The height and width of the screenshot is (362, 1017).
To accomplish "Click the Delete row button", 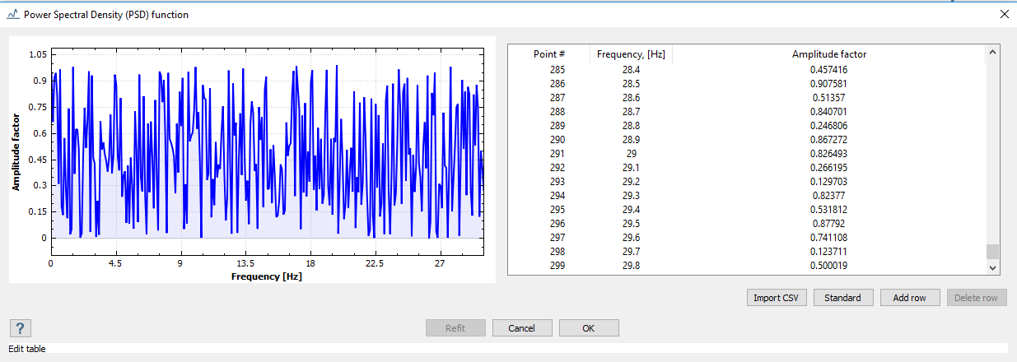I will click(977, 298).
